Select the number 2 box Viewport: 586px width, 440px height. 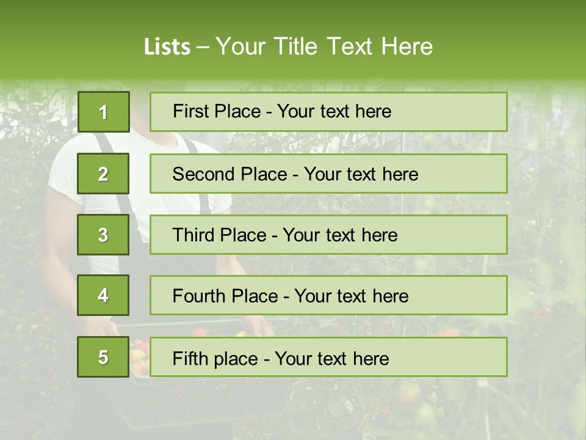pyautogui.click(x=103, y=174)
